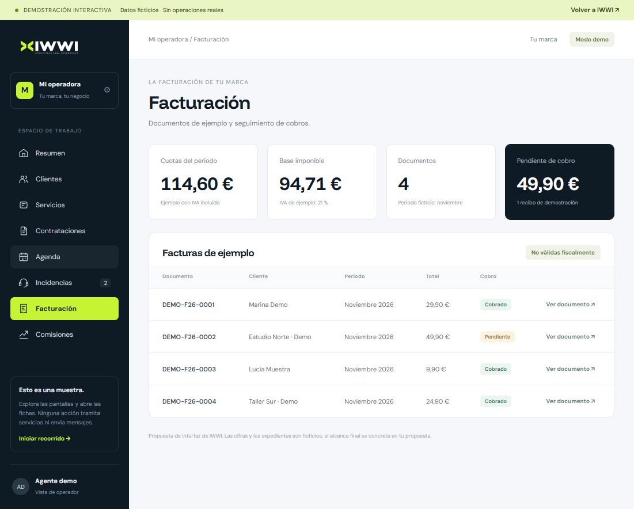The height and width of the screenshot is (509, 634).
Task: Open the Agenda section
Action: [x=64, y=257]
